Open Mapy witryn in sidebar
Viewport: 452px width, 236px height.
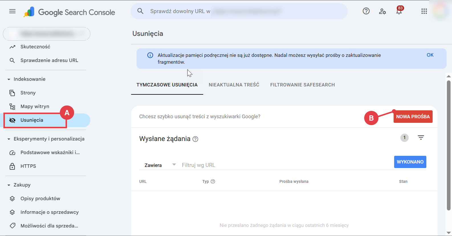pos(35,106)
